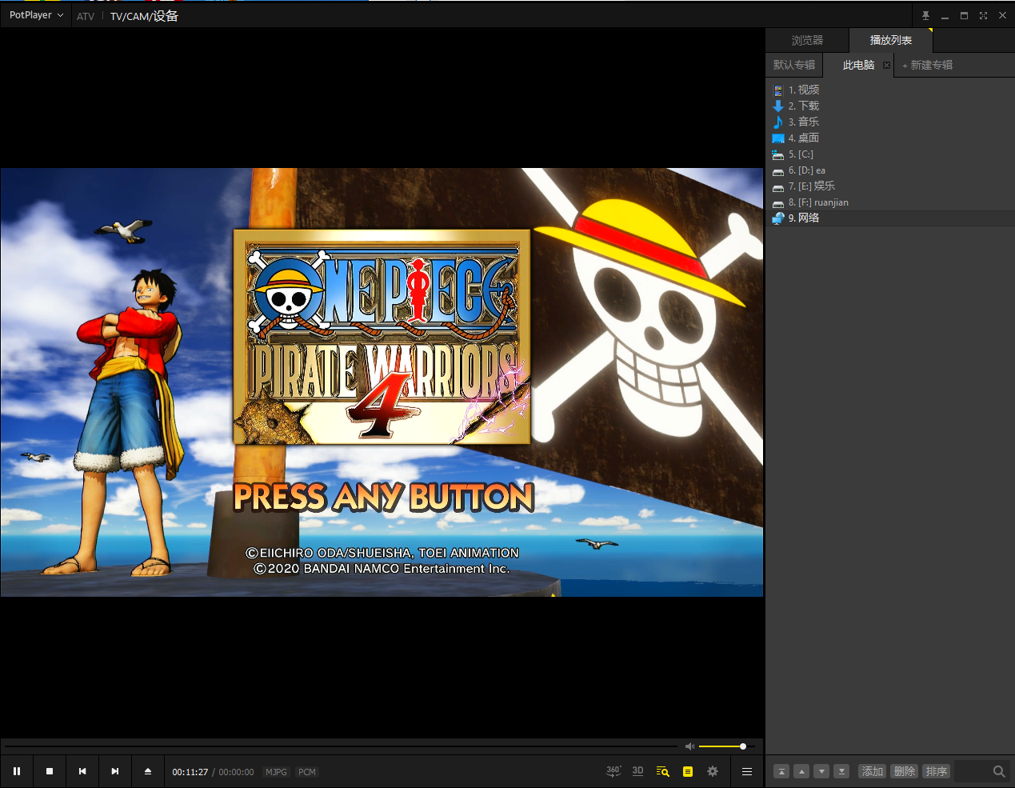Select the 此电脑 album tab
Image resolution: width=1015 pixels, height=788 pixels.
(858, 65)
